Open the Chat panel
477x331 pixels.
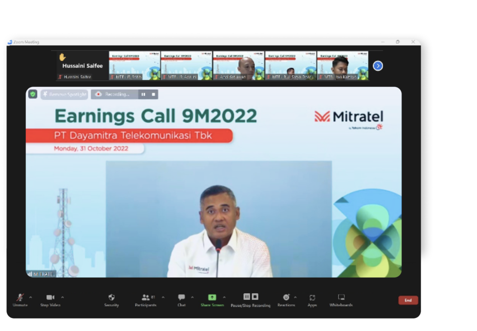pyautogui.click(x=182, y=300)
